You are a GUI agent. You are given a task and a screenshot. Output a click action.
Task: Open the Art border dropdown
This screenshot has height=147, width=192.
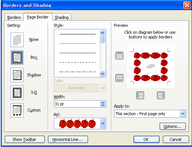(103, 123)
